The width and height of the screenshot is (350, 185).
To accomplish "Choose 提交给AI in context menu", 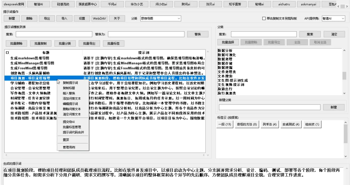I will click(72, 122).
